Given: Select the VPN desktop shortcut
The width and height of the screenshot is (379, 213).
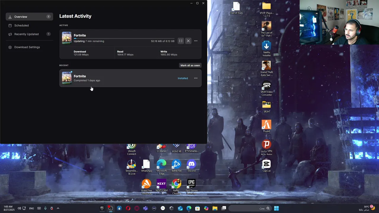Looking at the screenshot, I should 266,148.
